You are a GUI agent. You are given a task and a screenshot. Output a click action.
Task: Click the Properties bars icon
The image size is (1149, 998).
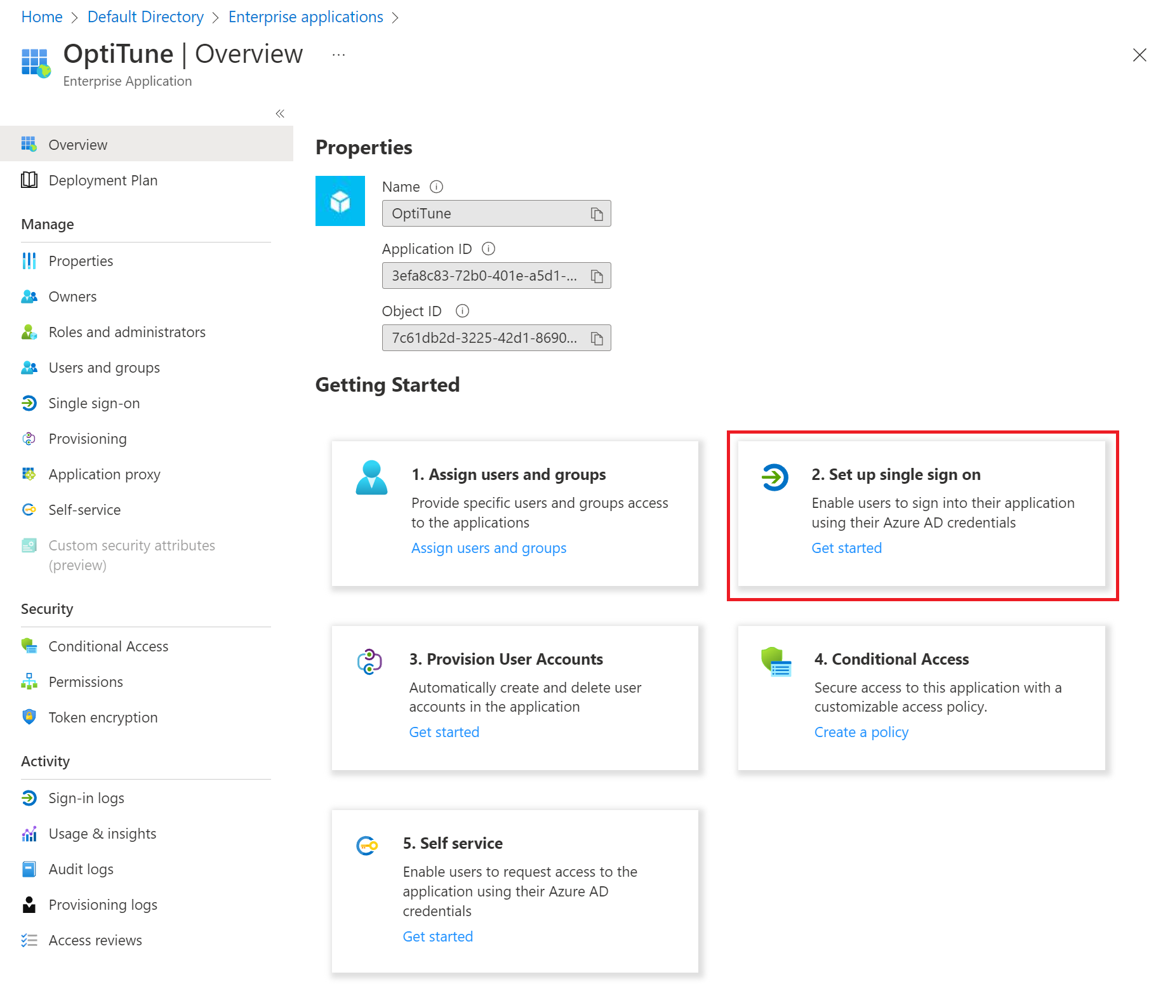tap(29, 260)
